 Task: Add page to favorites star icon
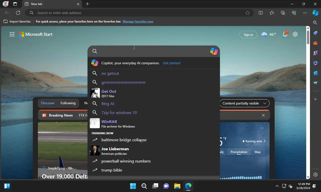pos(248,13)
